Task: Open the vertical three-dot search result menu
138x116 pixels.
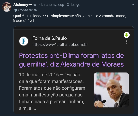Action: point(127,42)
